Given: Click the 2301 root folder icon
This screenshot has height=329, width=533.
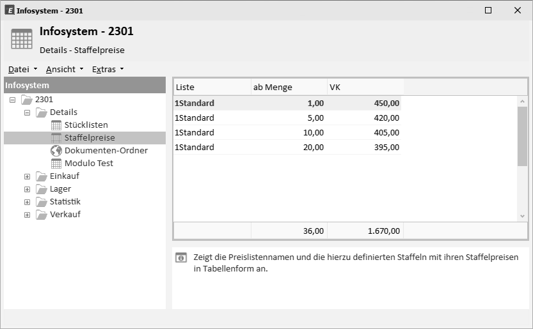Looking at the screenshot, I should [27, 100].
